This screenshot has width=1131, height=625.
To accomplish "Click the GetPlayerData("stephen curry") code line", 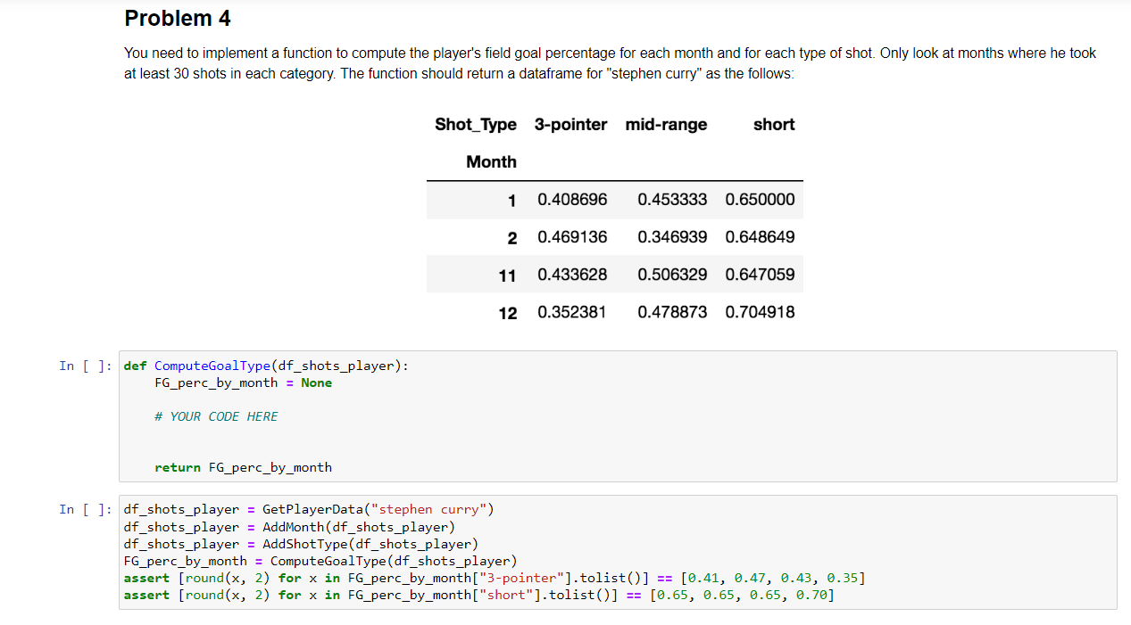I will point(309,509).
